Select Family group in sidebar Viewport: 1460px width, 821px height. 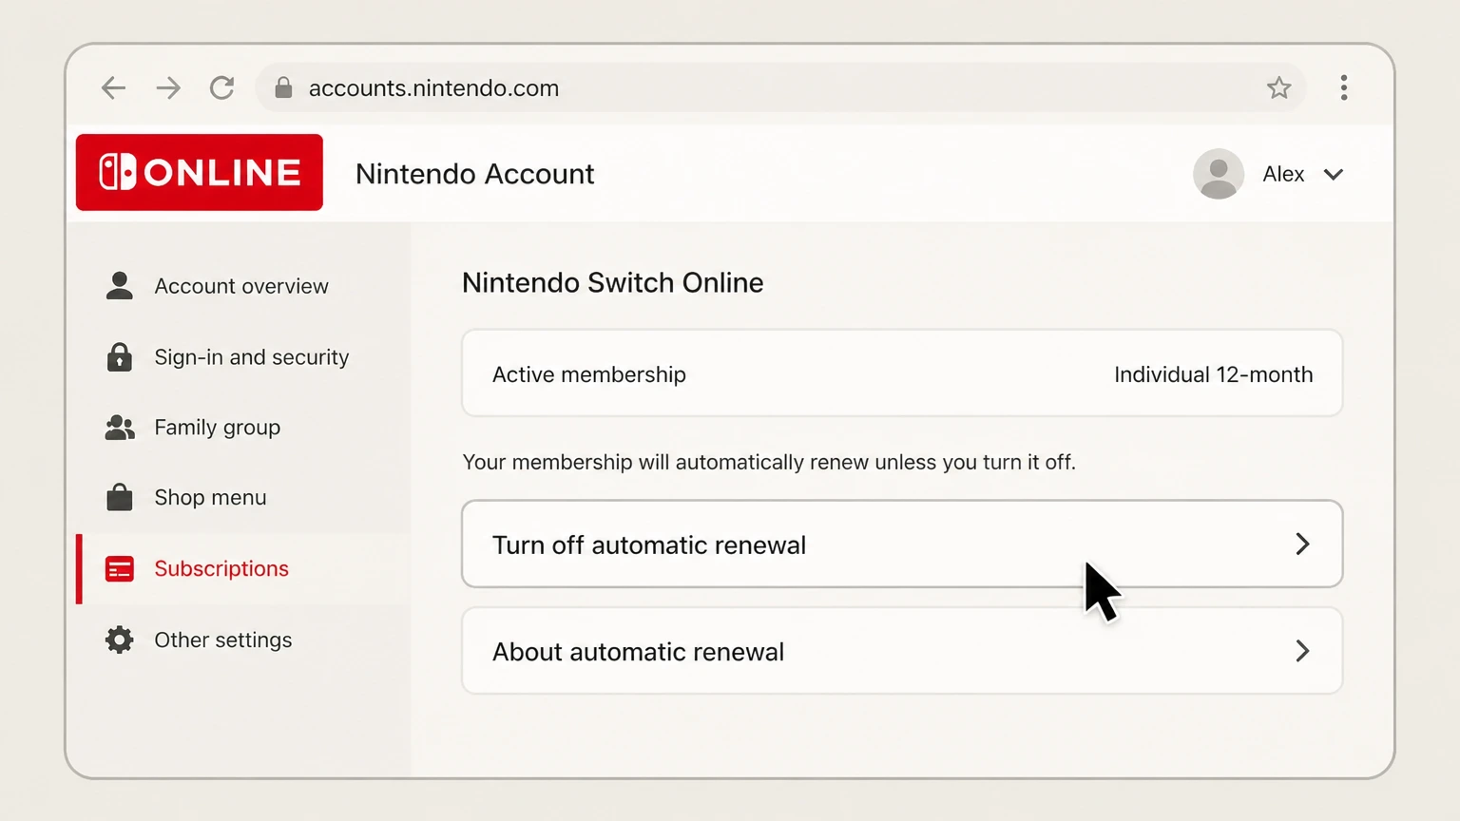click(243, 428)
